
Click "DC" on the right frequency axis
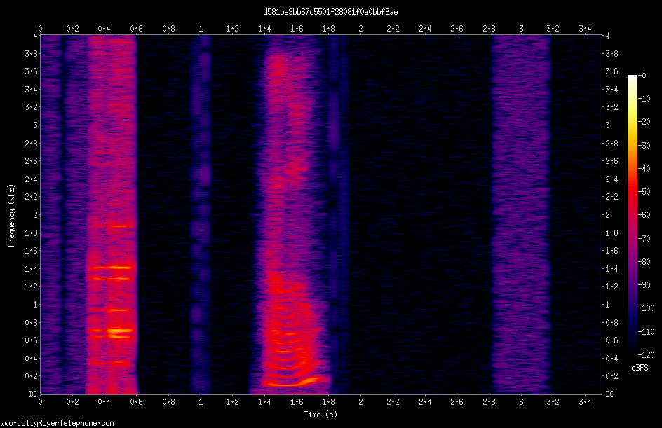(609, 394)
